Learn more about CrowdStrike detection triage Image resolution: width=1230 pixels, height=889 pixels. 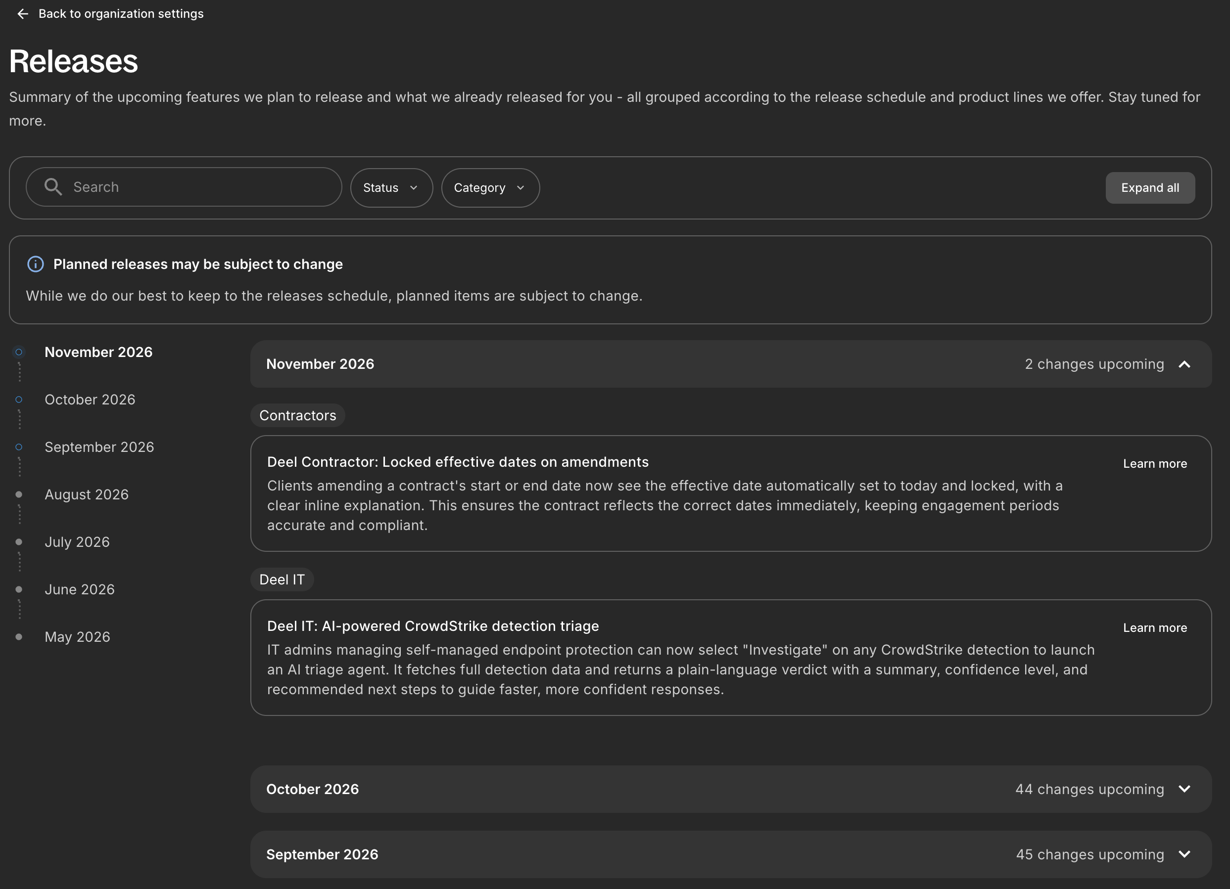click(x=1155, y=628)
